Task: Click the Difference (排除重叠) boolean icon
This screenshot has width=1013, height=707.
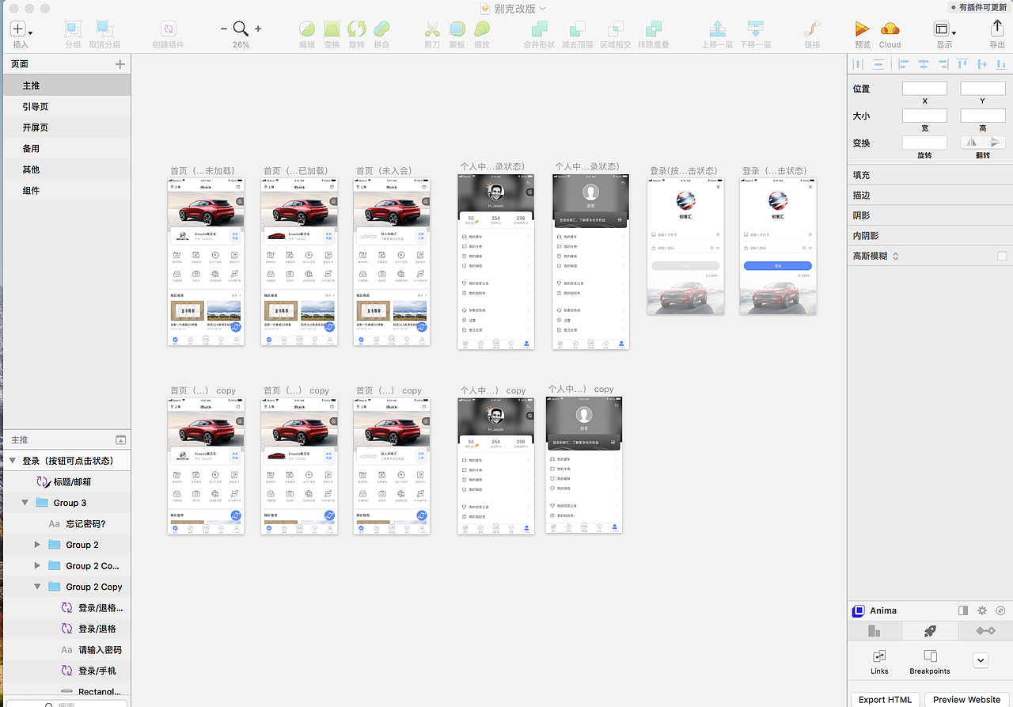Action: 654,29
